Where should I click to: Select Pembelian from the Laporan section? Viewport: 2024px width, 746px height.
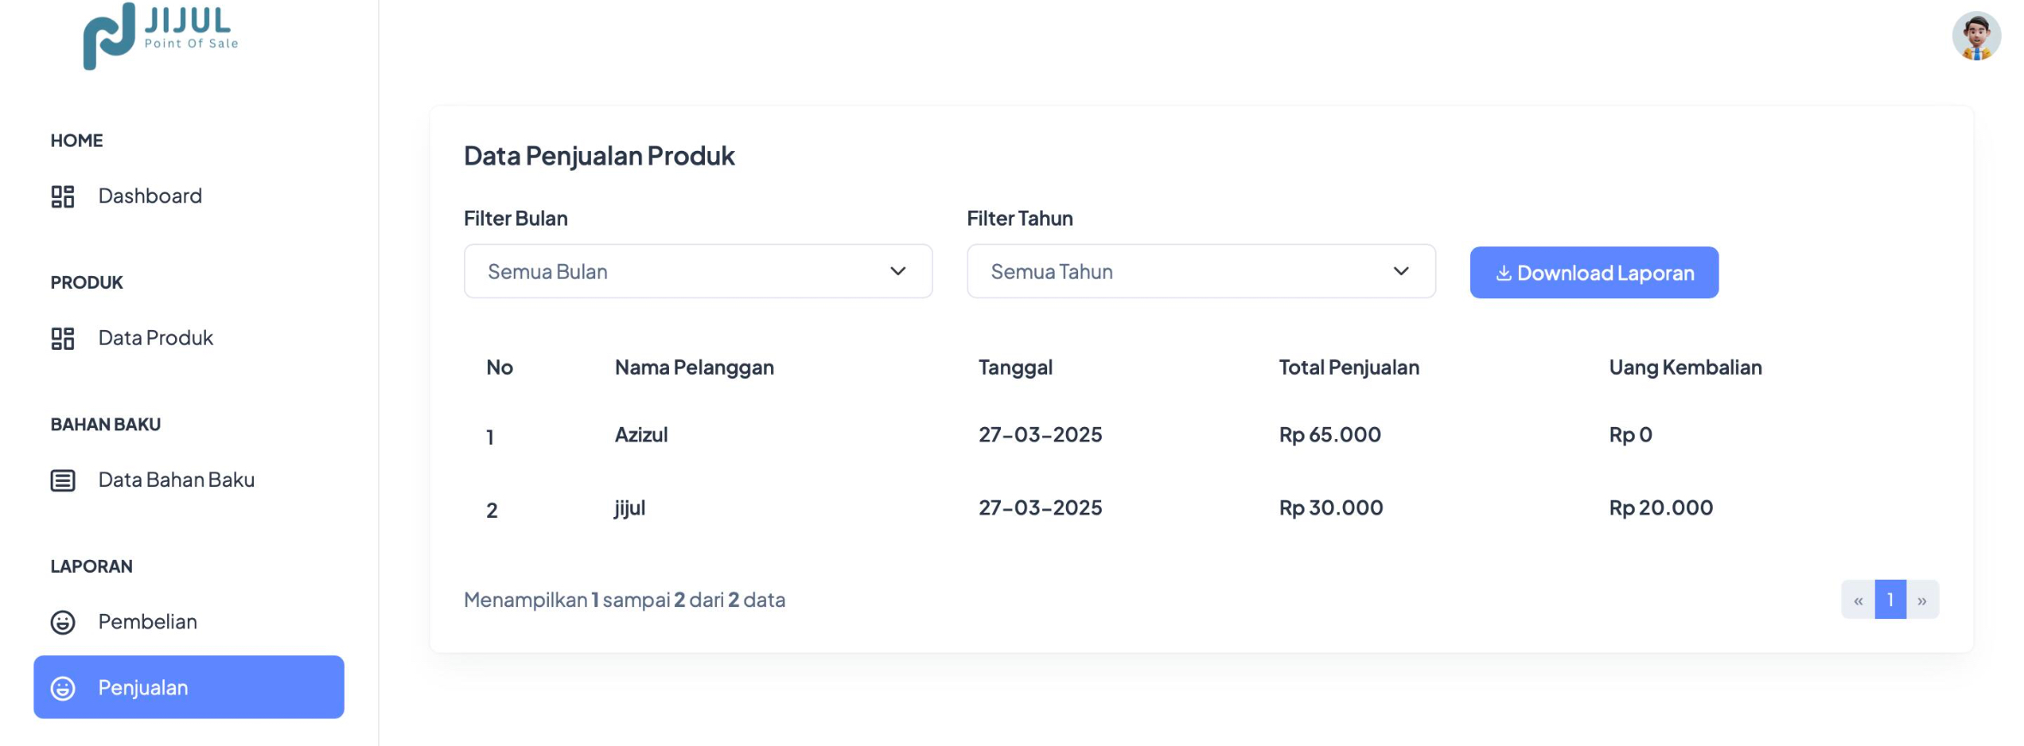(147, 622)
